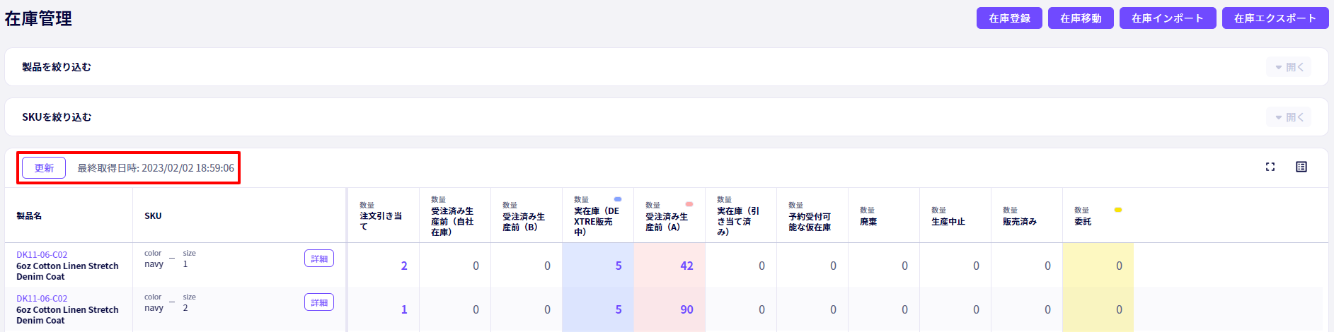The height and width of the screenshot is (332, 1334).
Task: Click 注文引き当て value 1 in size 2 row
Action: pyautogui.click(x=404, y=310)
